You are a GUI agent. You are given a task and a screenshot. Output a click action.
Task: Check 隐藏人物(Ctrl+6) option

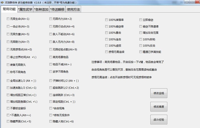pyautogui.click(x=51, y=121)
